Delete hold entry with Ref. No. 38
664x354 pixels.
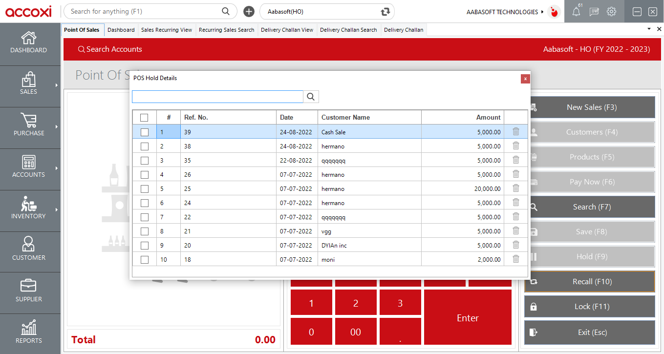515,146
